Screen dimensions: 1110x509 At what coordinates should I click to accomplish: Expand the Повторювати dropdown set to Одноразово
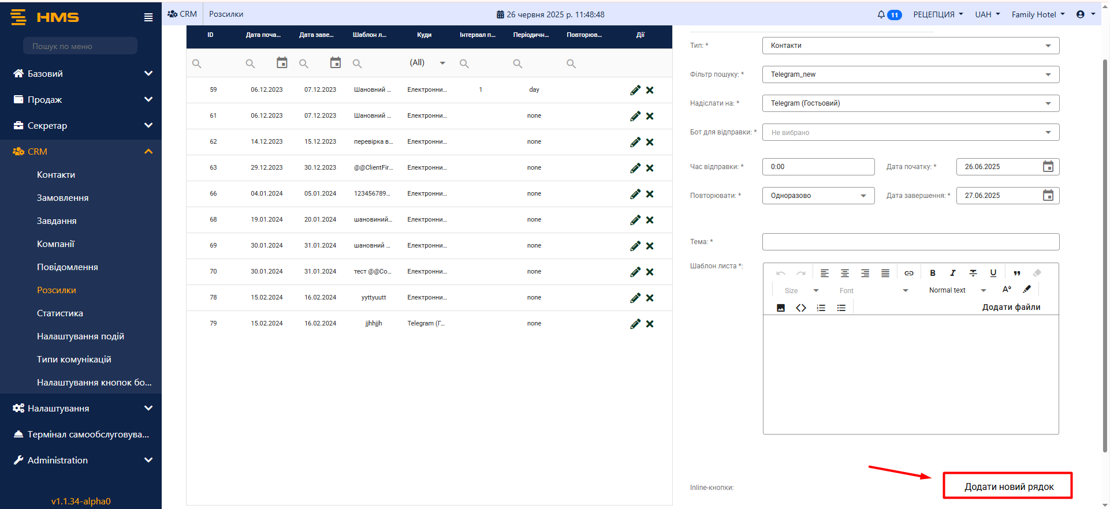pos(818,196)
